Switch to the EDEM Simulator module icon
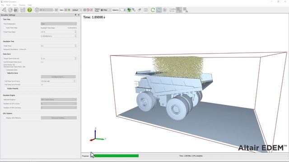The width and height of the screenshot is (289, 162). [x=10, y=10]
